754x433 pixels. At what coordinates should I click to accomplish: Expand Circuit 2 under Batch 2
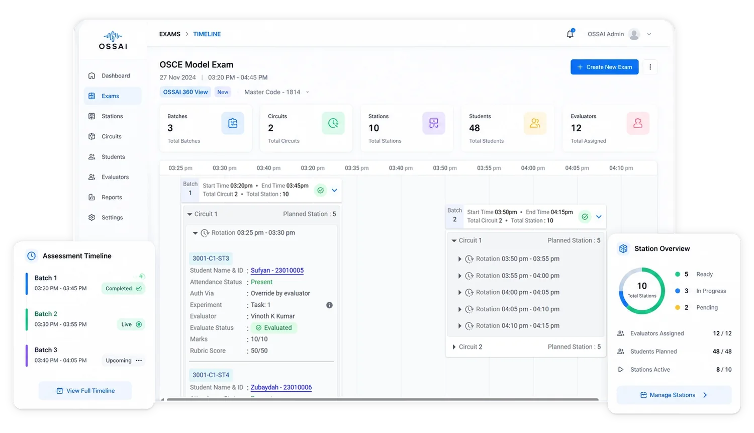click(454, 347)
